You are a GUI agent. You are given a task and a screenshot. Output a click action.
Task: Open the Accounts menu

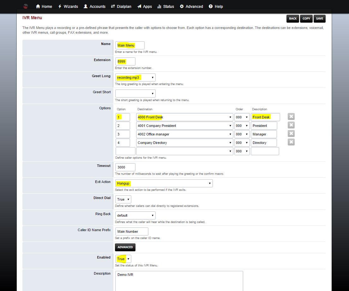coord(95,6)
